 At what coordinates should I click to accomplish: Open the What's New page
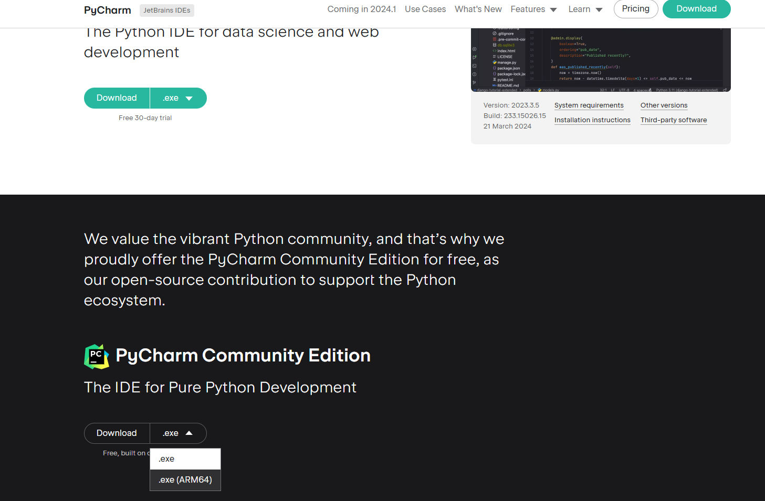point(478,9)
